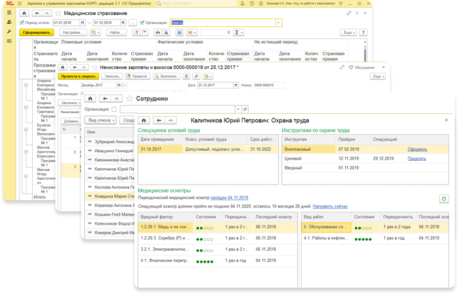Click the print icon in report toolbar
The width and height of the screenshot is (458, 294).
pos(158,33)
